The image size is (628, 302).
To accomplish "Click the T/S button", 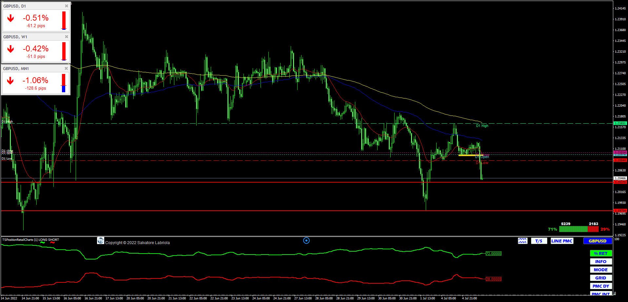I will tap(539, 241).
